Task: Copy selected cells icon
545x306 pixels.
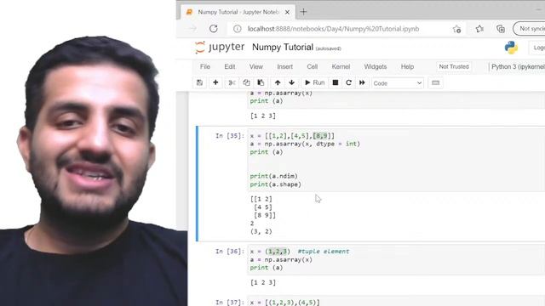Action: tap(246, 83)
